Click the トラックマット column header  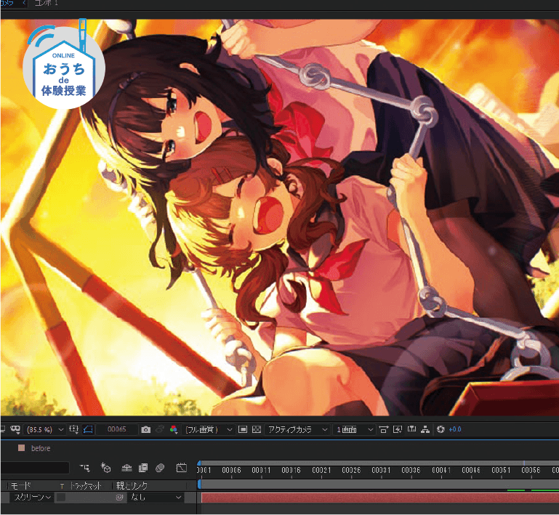click(86, 485)
